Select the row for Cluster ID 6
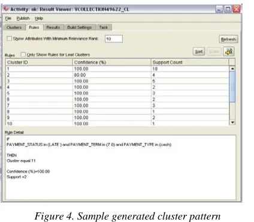Viewport: 254px width, 222px height. (117, 100)
